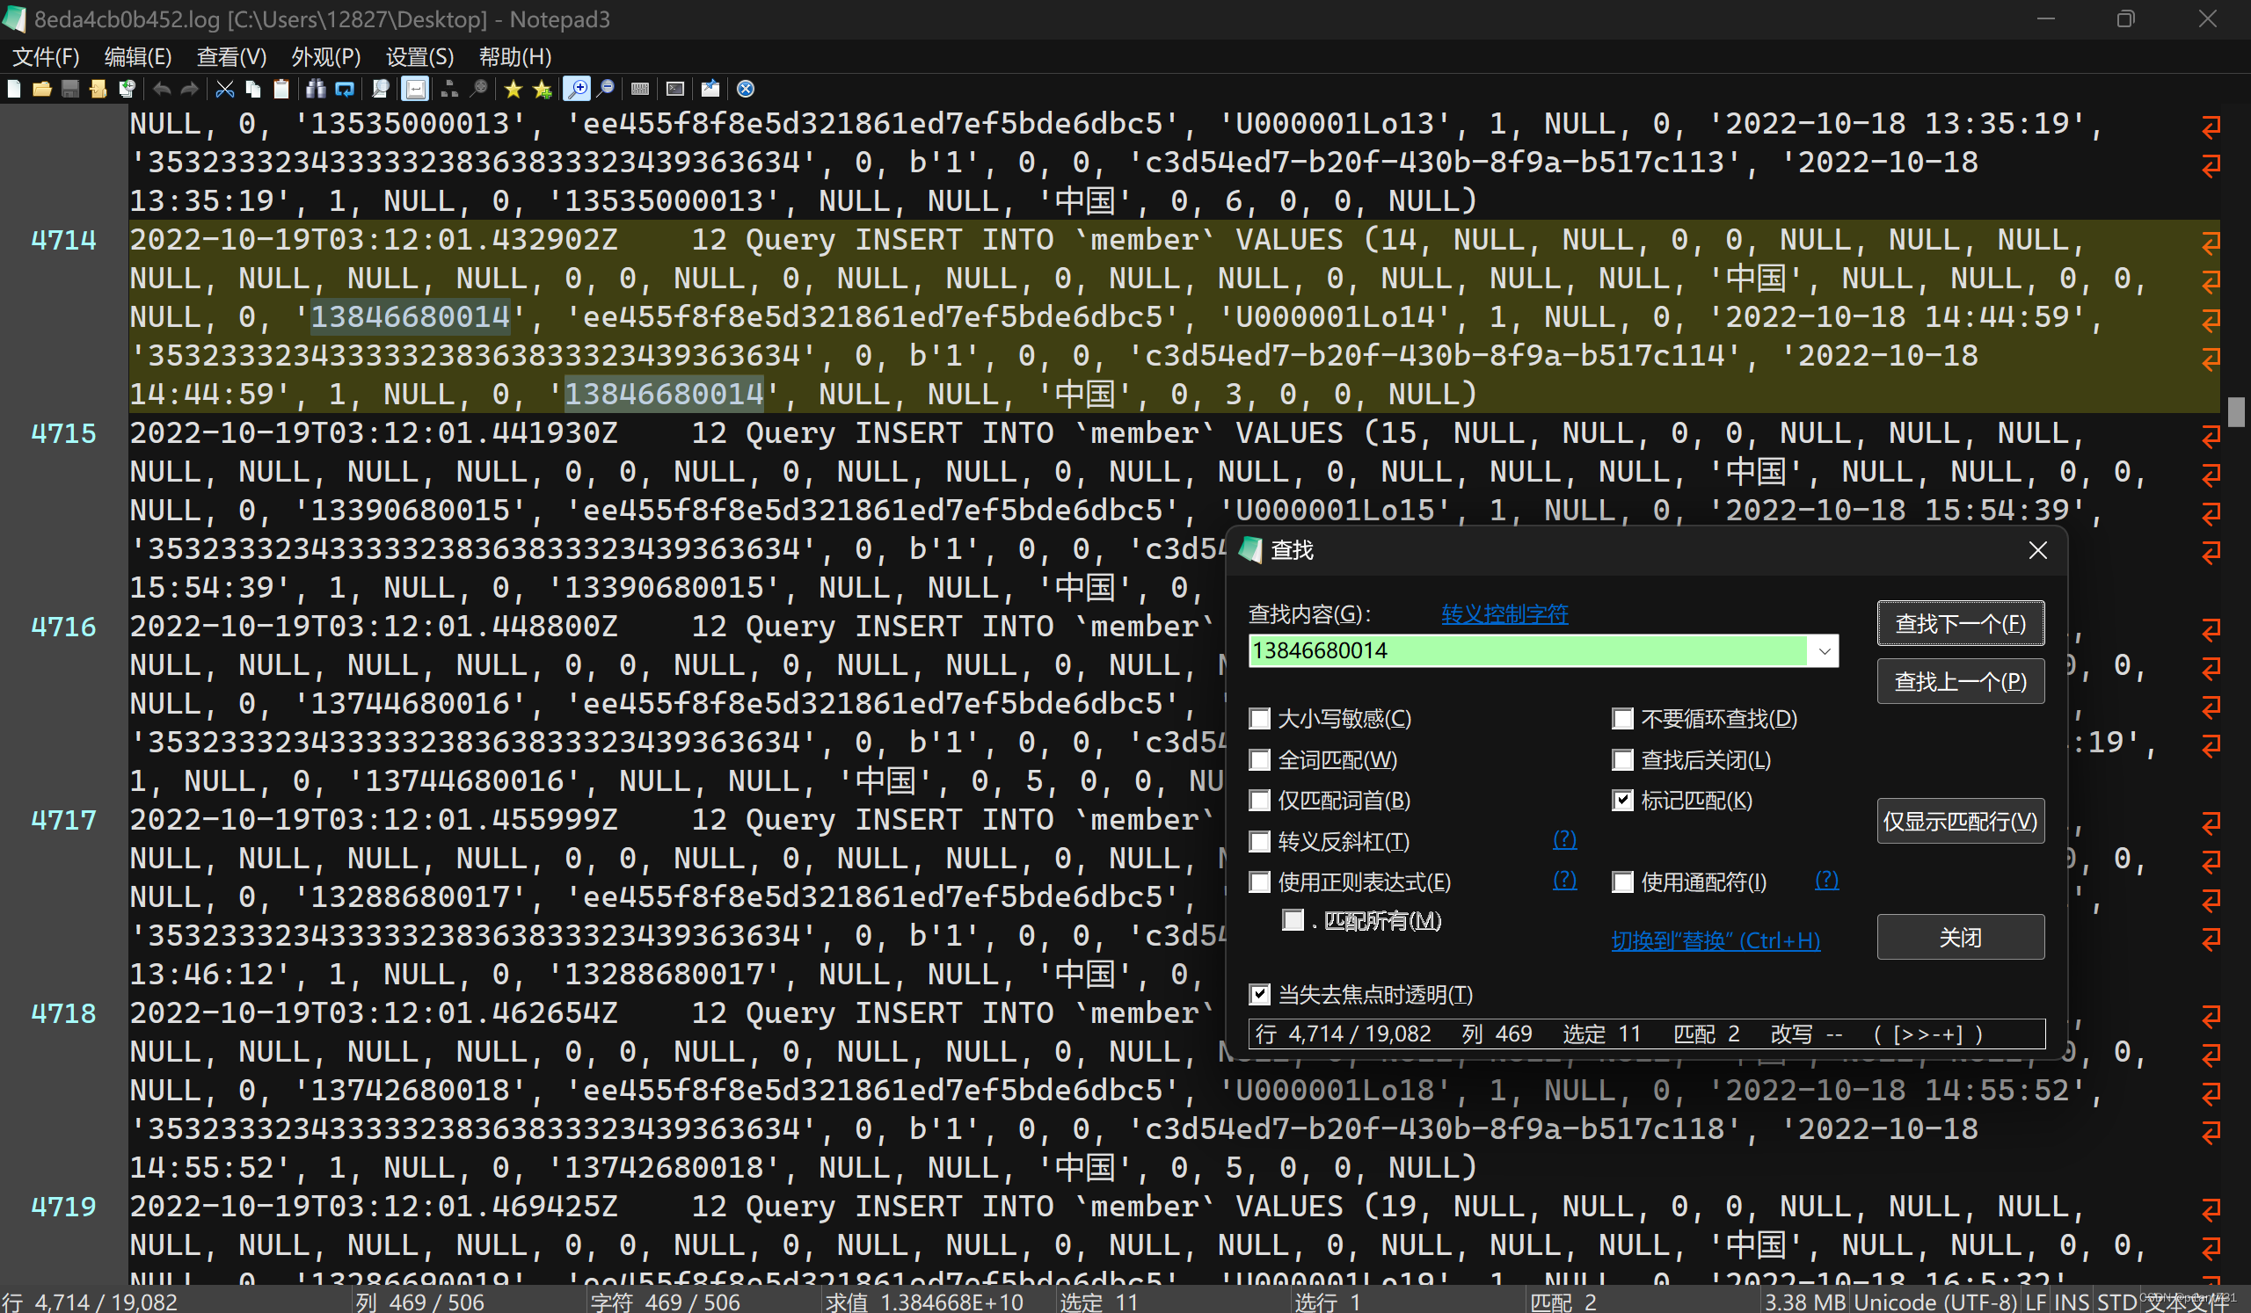Enable the 大小写敏感 case-sensitive checkbox
This screenshot has height=1313, width=2251.
tap(1259, 719)
